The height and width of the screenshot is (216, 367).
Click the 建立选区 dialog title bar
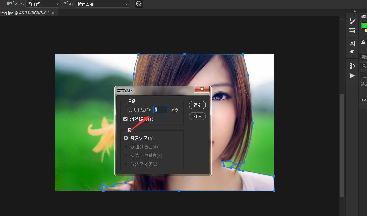pyautogui.click(x=154, y=90)
